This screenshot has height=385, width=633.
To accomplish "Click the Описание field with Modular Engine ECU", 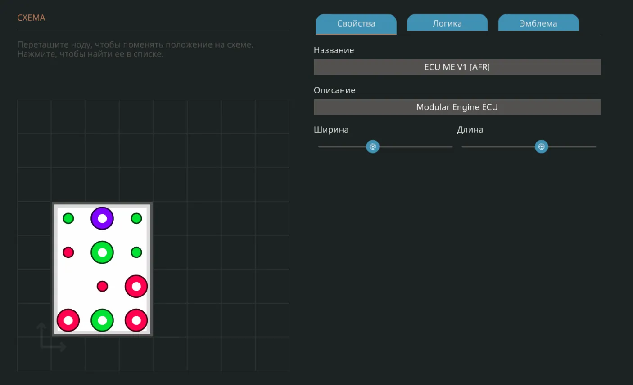I will click(x=457, y=107).
